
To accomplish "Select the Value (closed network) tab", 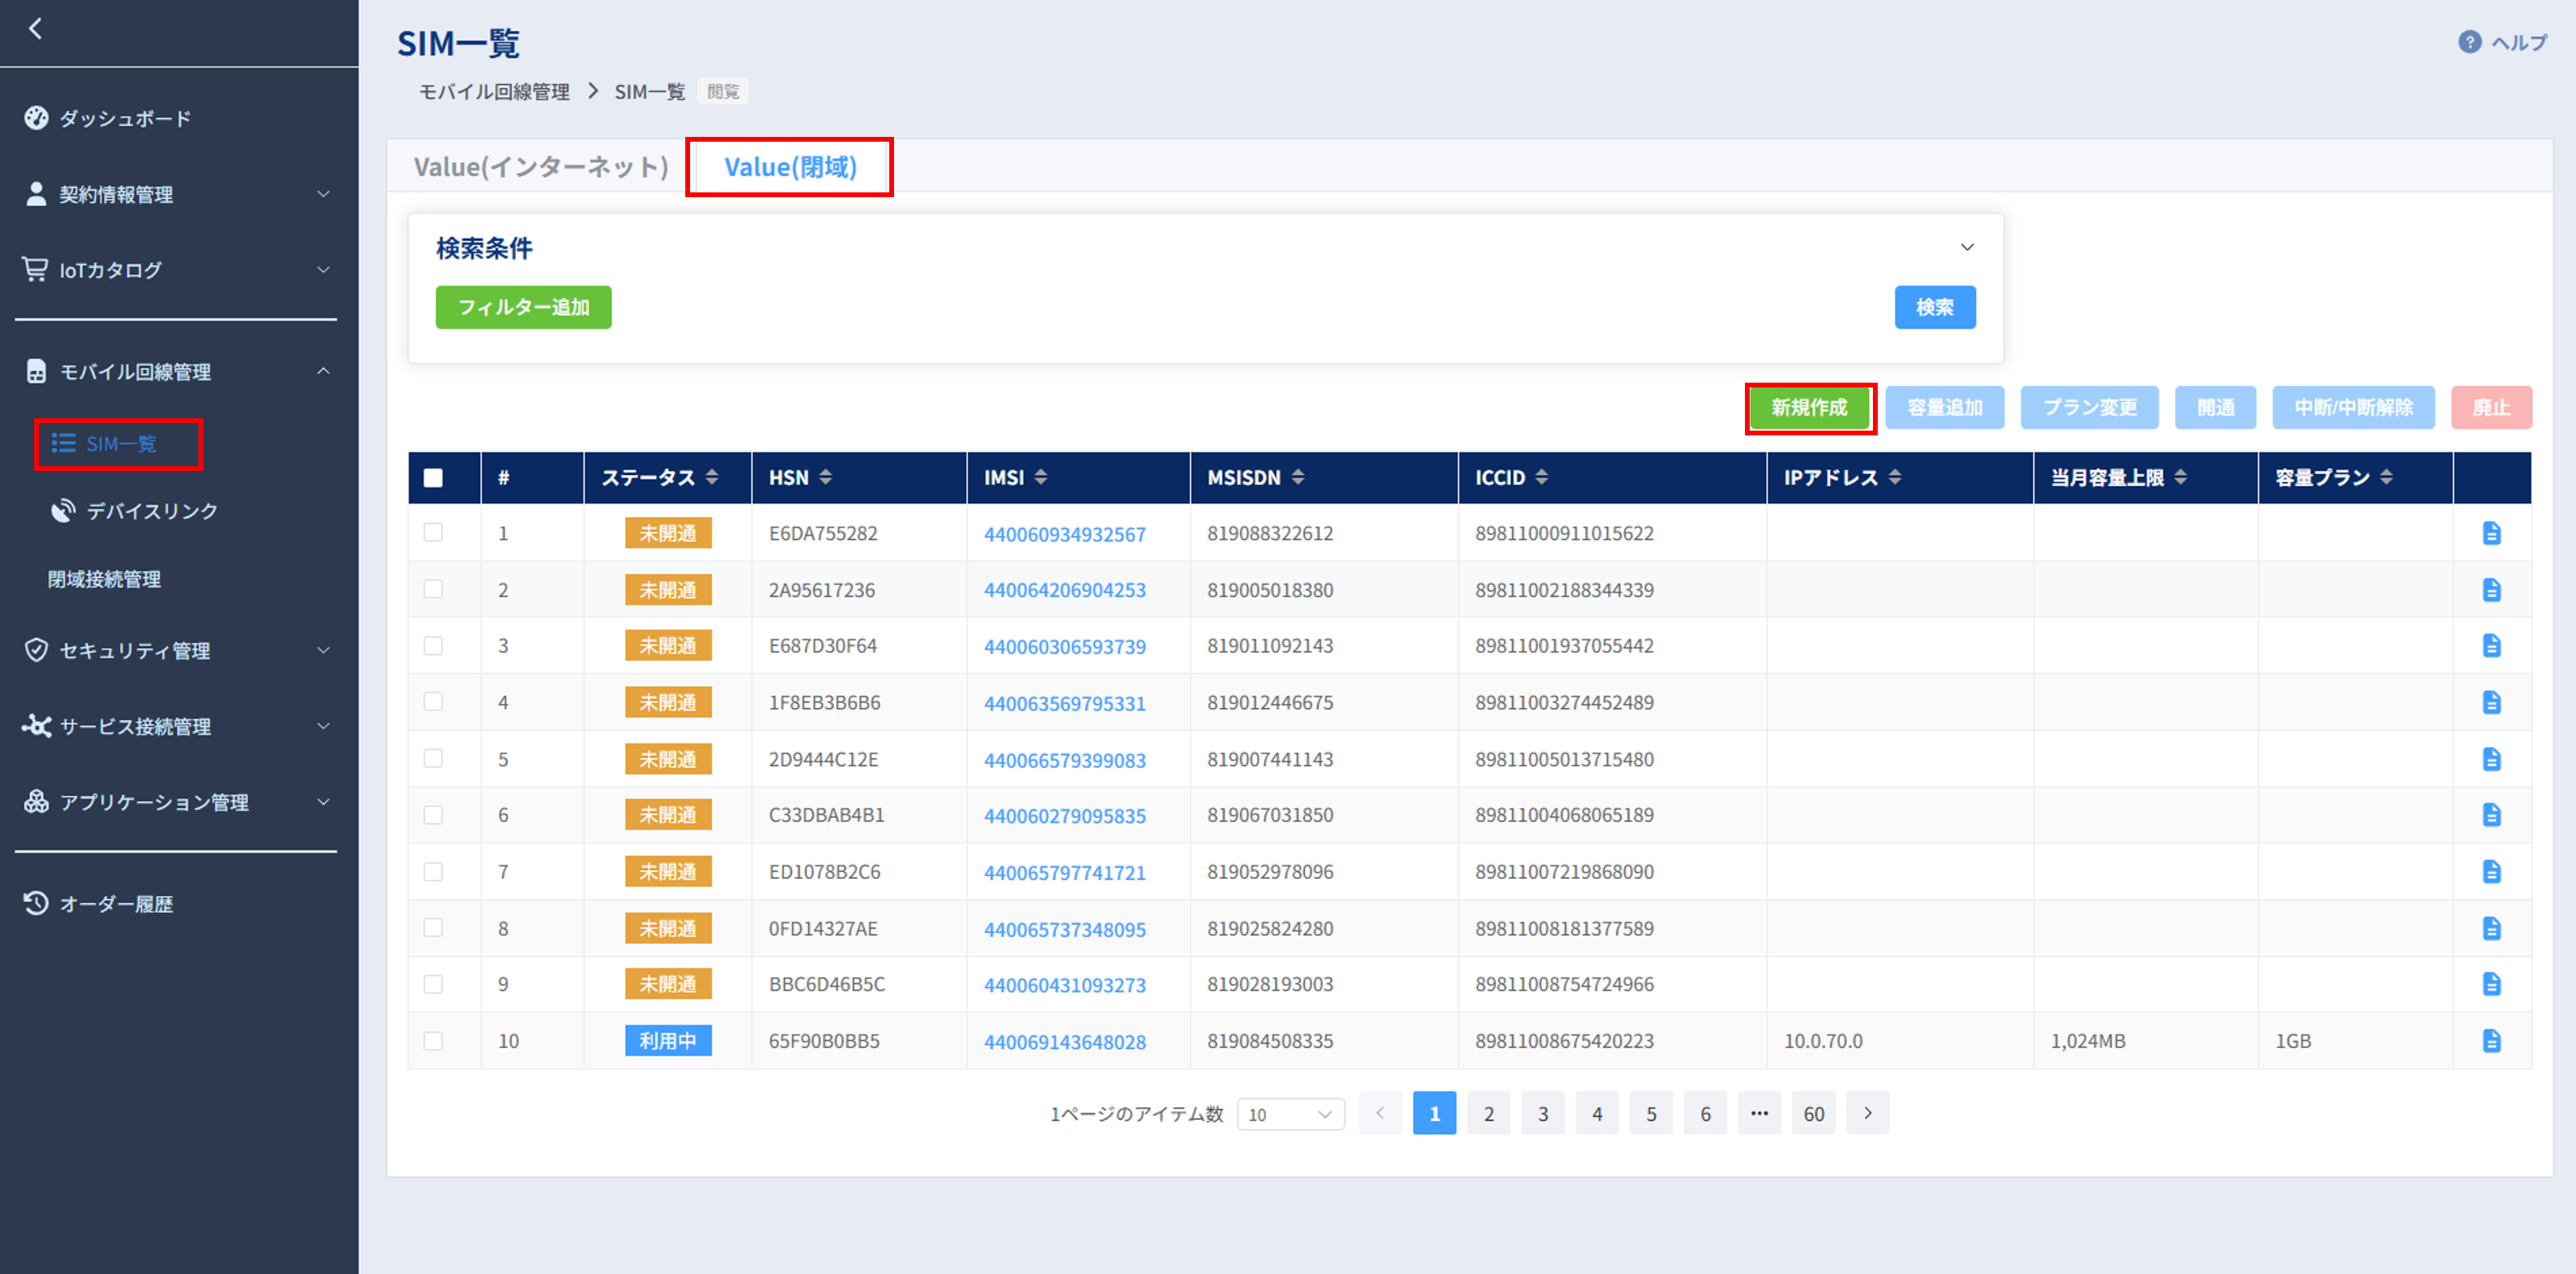I will click(790, 167).
